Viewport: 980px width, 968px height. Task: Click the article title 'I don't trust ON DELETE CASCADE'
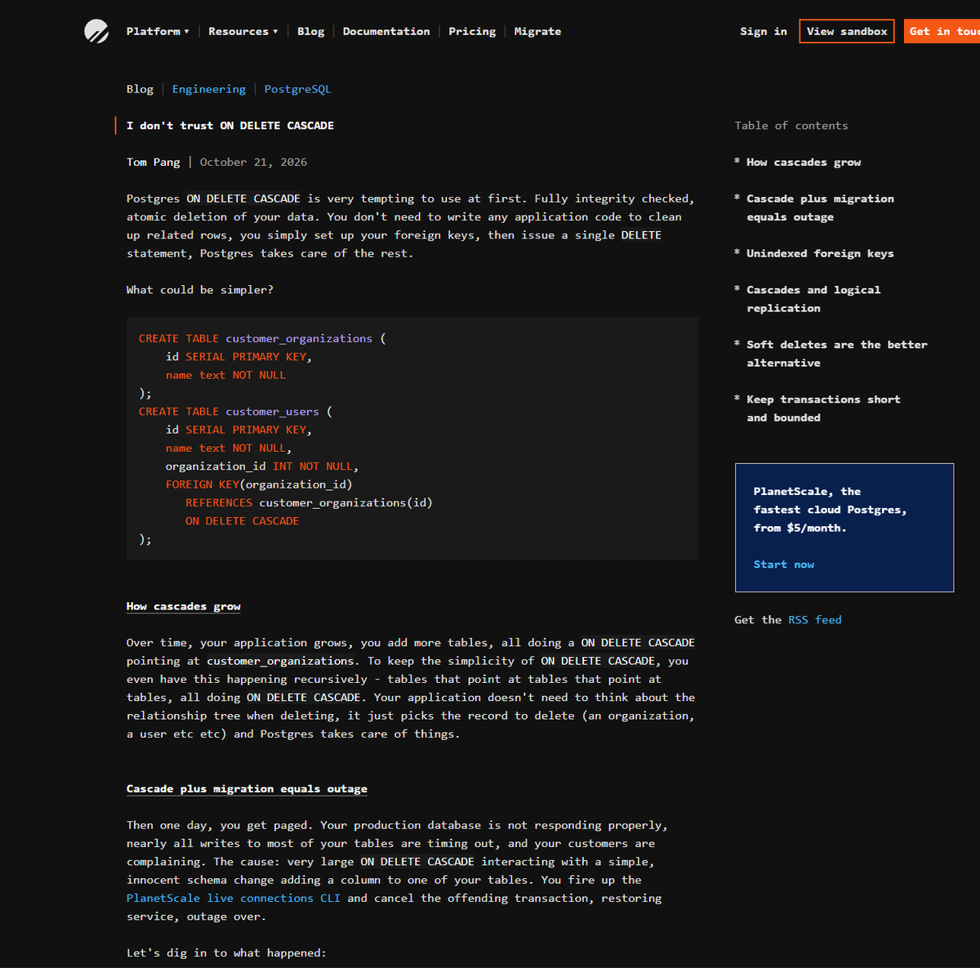(x=230, y=125)
